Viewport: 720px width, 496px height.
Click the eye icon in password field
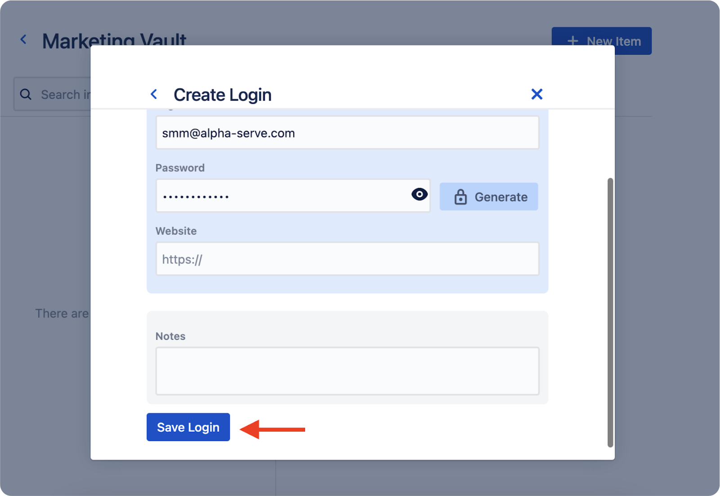419,194
